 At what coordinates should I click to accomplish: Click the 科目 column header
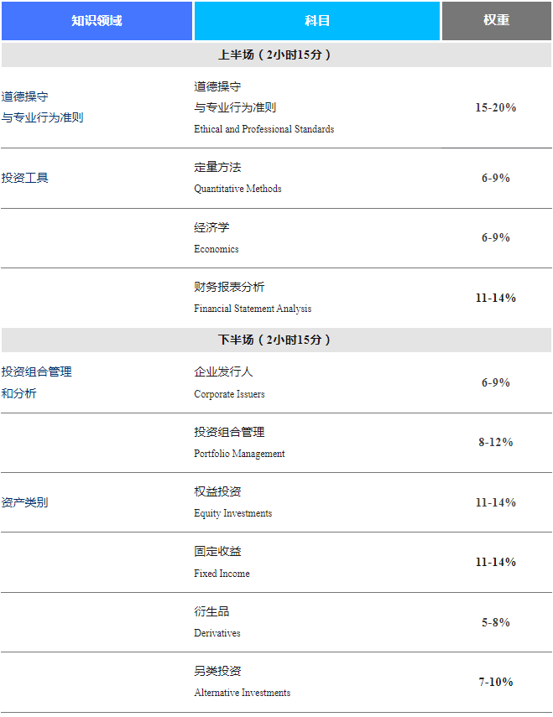click(x=317, y=20)
